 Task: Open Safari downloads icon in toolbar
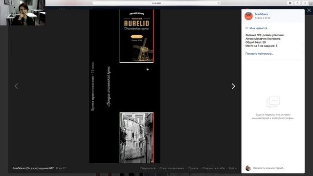click(x=290, y=3)
